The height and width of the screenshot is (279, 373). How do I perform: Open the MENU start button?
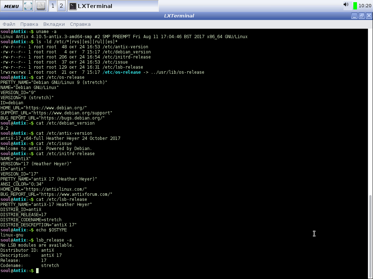coord(11,6)
